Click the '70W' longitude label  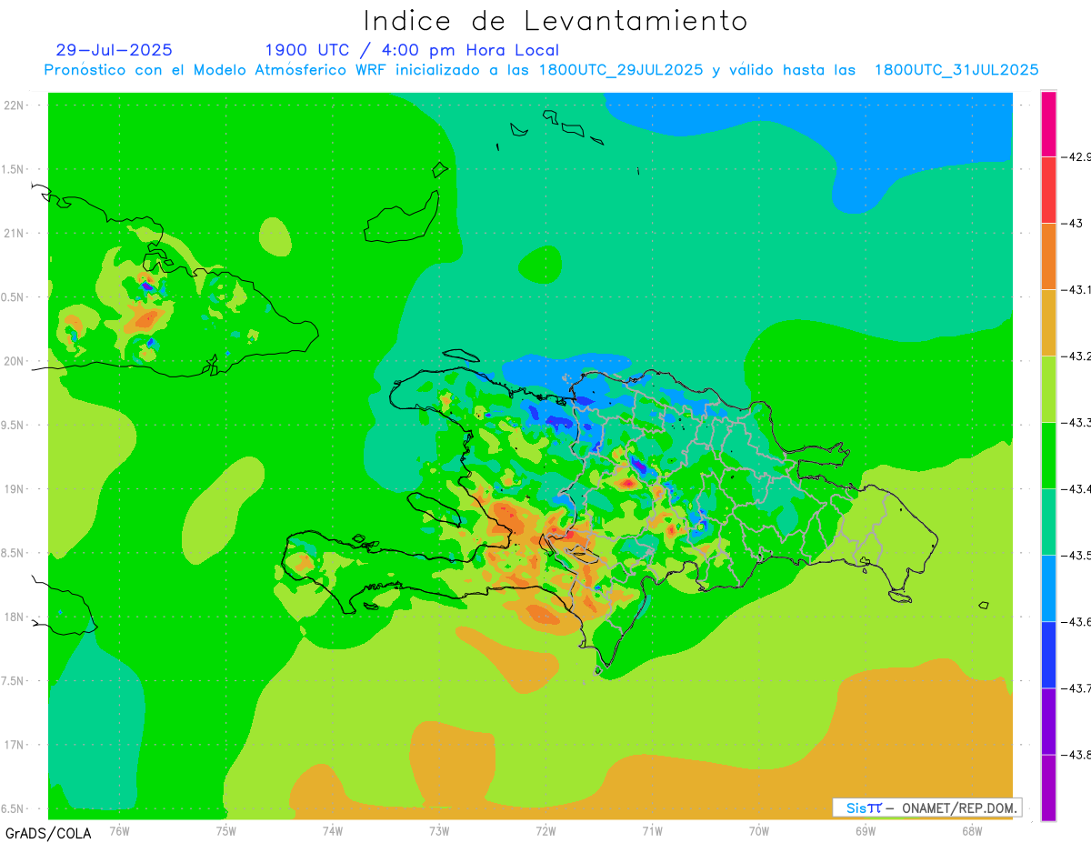point(759,831)
